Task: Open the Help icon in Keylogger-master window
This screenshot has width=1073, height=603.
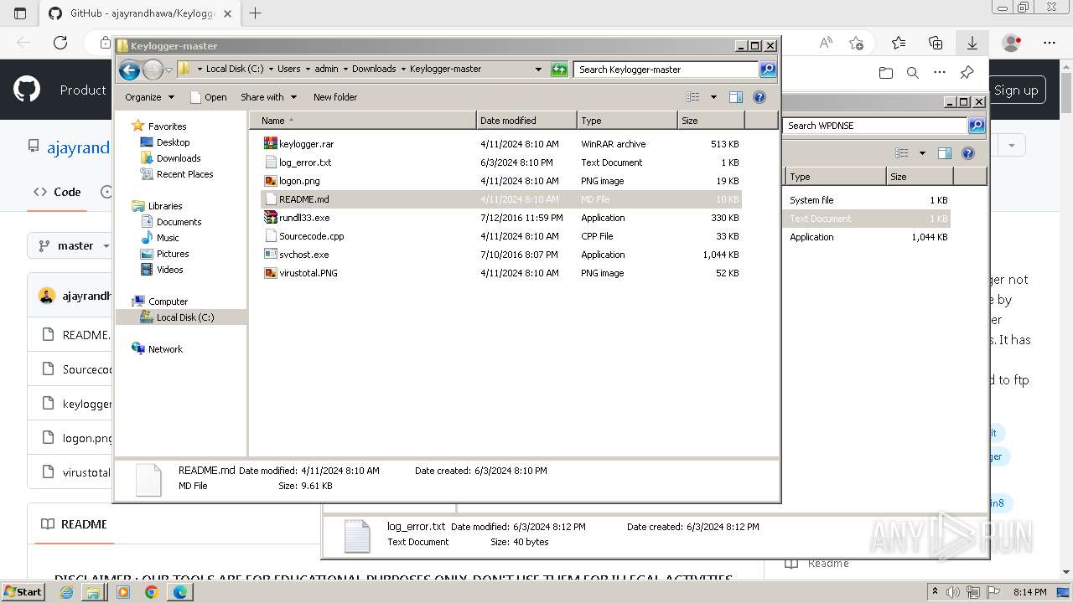Action: pos(759,97)
